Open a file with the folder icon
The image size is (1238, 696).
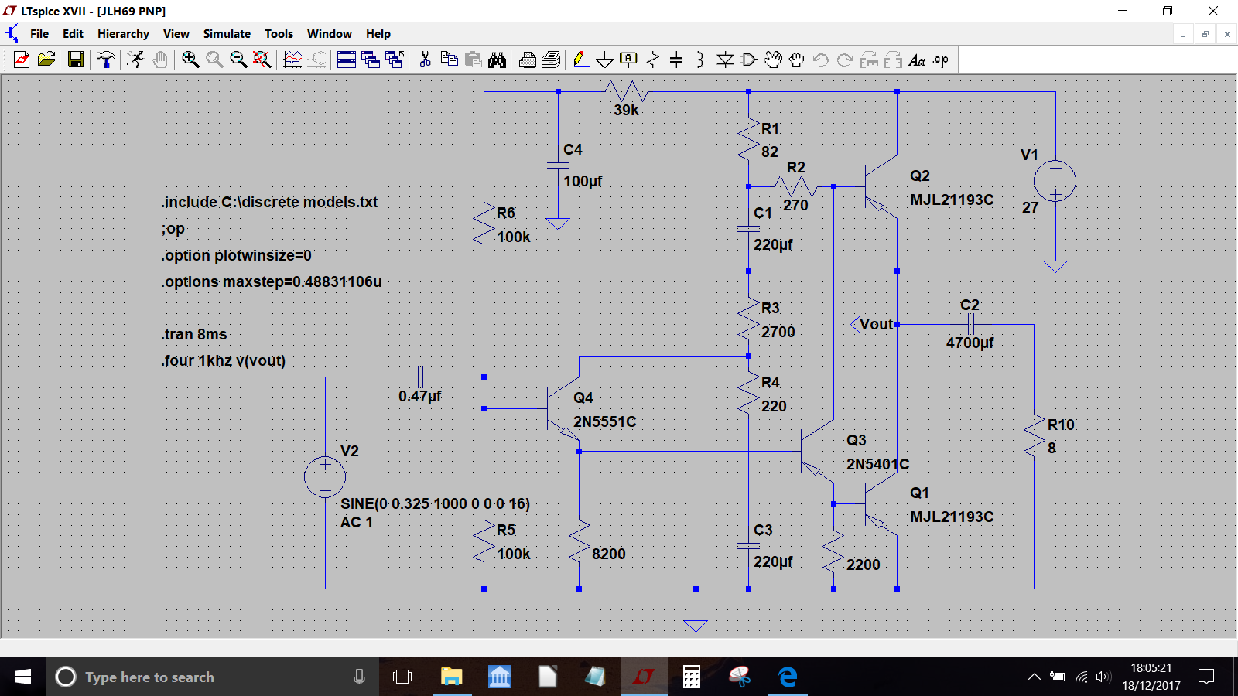[x=46, y=60]
